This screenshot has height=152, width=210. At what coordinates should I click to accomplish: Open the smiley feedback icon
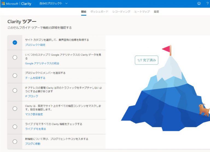199,4
